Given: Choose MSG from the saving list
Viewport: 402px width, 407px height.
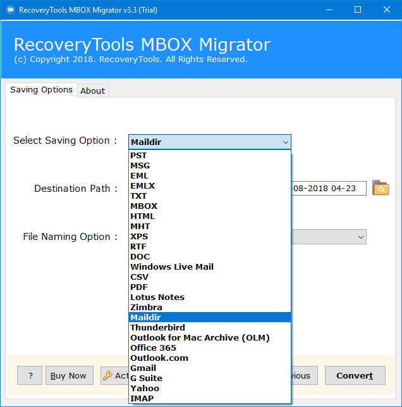Looking at the screenshot, I should pos(210,166).
